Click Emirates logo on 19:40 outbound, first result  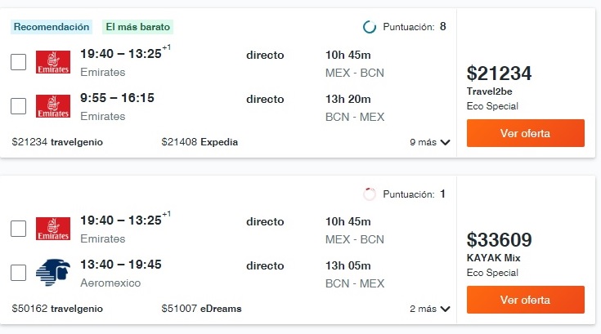(54, 63)
